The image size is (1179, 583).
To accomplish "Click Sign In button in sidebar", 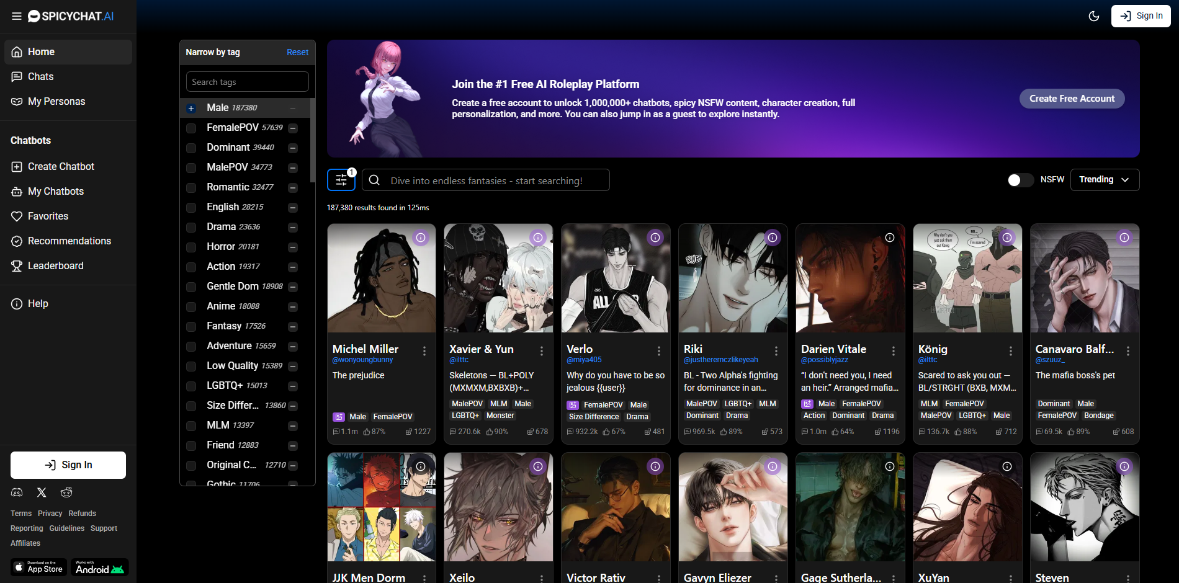I will pos(68,465).
